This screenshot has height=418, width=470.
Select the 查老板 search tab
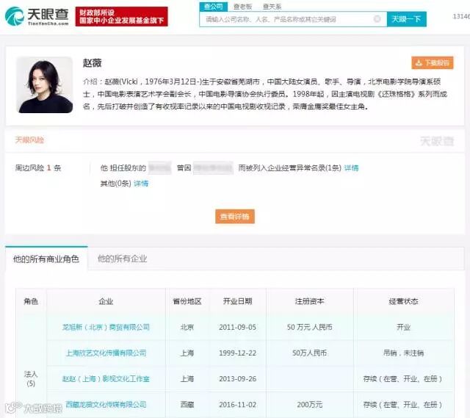click(242, 7)
